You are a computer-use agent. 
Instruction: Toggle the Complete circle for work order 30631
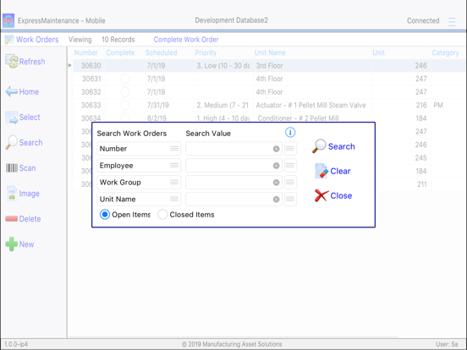(125, 79)
